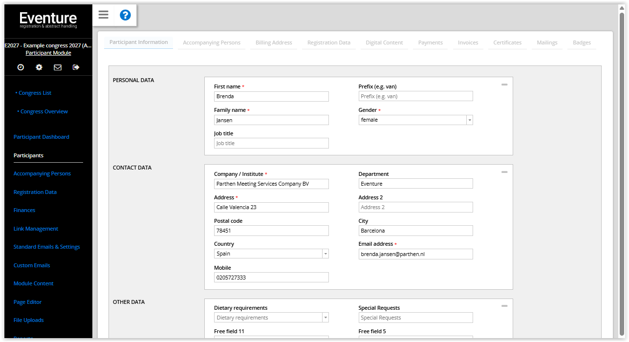Click the hamburger menu icon
Screen dimensions: 629x342
coord(103,15)
